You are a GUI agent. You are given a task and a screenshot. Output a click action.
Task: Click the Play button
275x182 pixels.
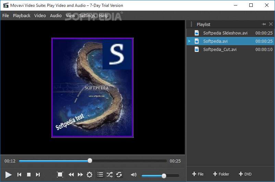click(8, 175)
